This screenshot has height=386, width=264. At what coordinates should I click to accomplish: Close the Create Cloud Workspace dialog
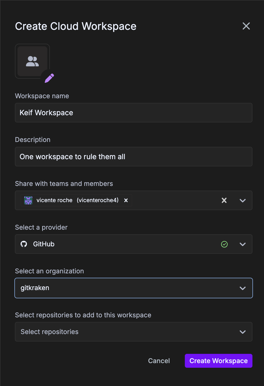(x=246, y=26)
